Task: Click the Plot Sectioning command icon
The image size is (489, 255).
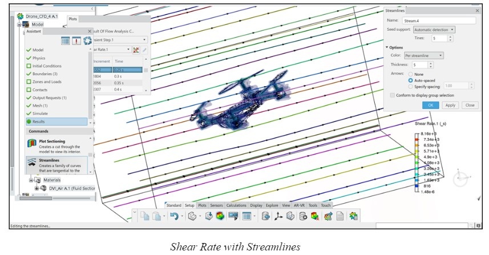Action: click(32, 143)
